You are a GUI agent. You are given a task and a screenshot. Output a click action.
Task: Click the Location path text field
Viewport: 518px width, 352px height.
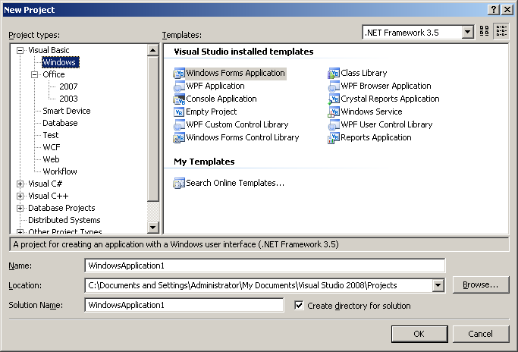259,285
